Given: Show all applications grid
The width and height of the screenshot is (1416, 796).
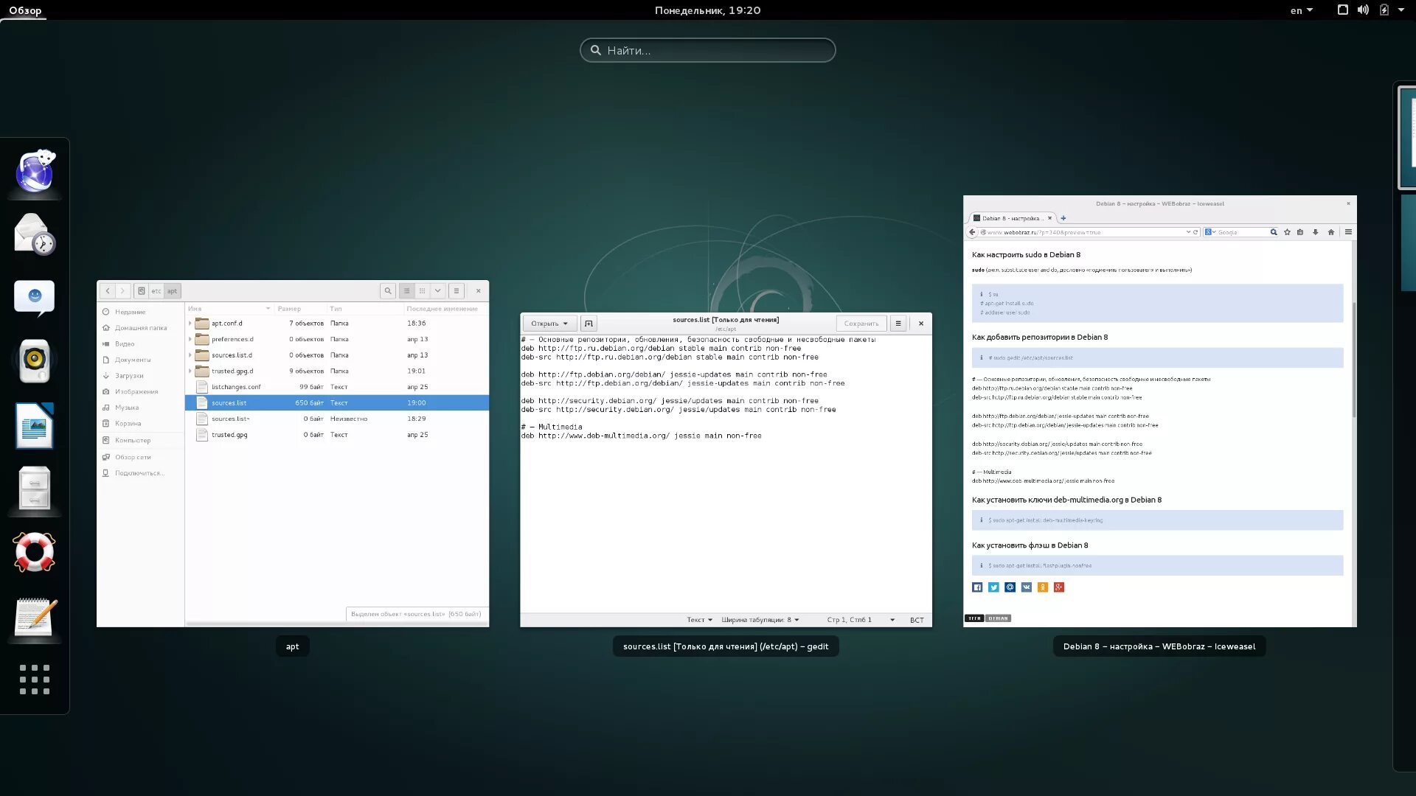Looking at the screenshot, I should click(x=35, y=680).
